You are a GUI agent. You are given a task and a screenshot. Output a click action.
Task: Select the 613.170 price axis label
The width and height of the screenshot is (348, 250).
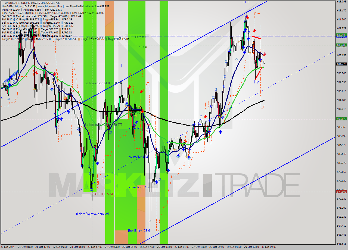[341, 11]
